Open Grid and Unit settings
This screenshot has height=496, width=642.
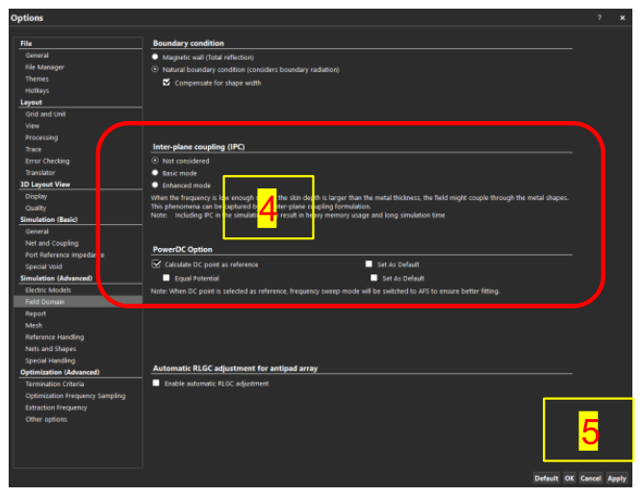tap(45, 114)
